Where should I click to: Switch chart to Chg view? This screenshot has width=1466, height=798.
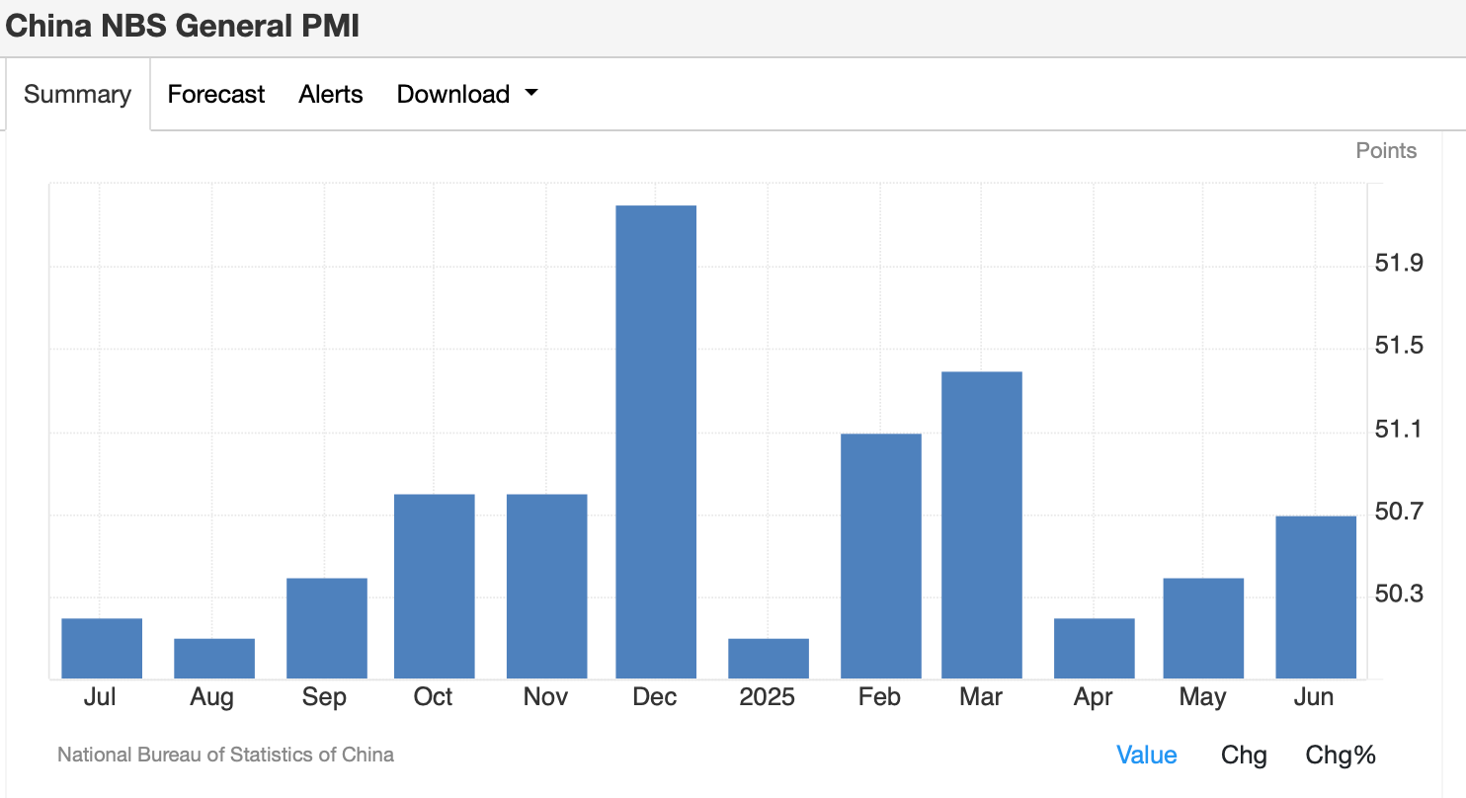point(1244,756)
